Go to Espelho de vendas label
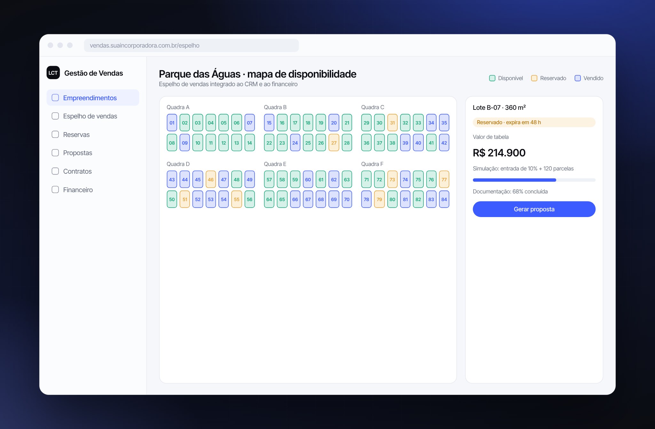 (90, 116)
